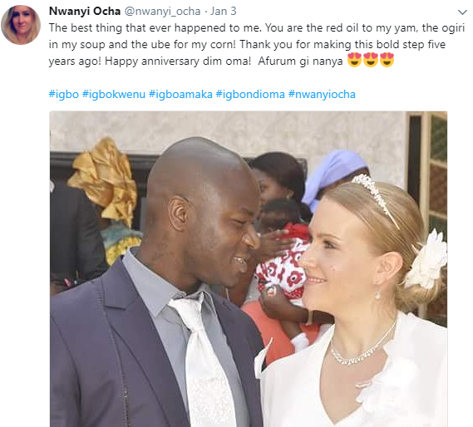This screenshot has height=427, width=473.
Task: Open the Nwanyi Ocha display name
Action: (85, 11)
